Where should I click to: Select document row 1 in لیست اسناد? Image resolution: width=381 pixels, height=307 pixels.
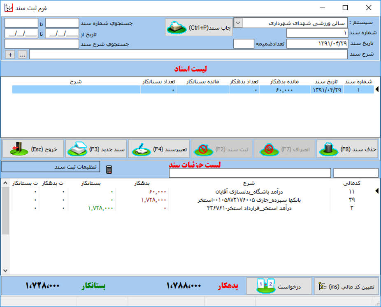click(193, 90)
